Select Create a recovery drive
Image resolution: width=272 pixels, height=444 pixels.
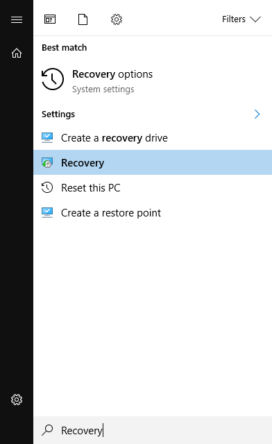point(153,138)
